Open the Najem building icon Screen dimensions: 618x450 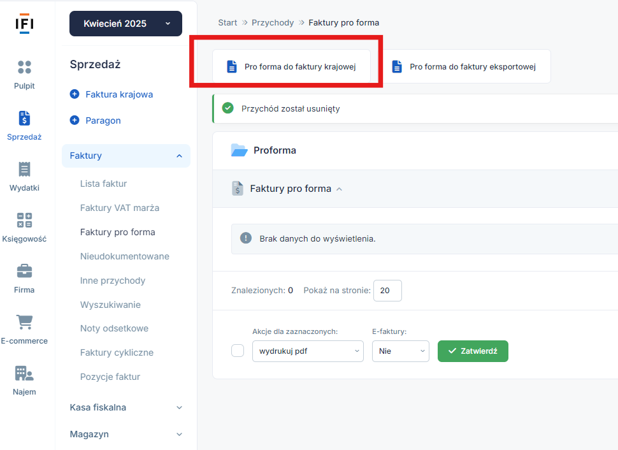click(24, 373)
